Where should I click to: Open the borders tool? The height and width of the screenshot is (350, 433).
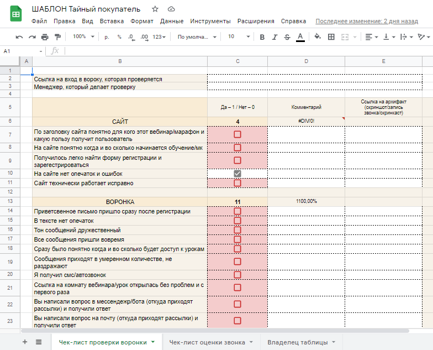point(331,36)
